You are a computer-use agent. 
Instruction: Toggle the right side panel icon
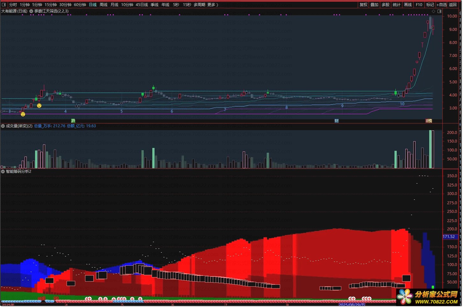[x=439, y=11]
